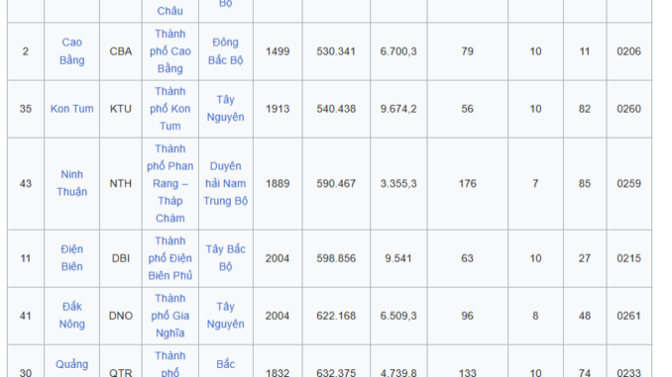Open the Quảng province link at bottom
The image size is (672, 377).
pyautogui.click(x=71, y=364)
